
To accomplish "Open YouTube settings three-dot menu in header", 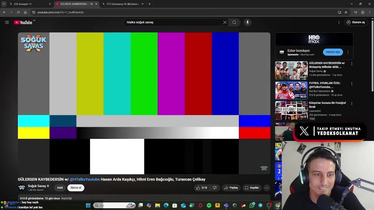I will [x=339, y=22].
